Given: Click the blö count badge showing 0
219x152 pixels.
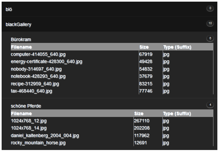Looking at the screenshot, I should (210, 8).
